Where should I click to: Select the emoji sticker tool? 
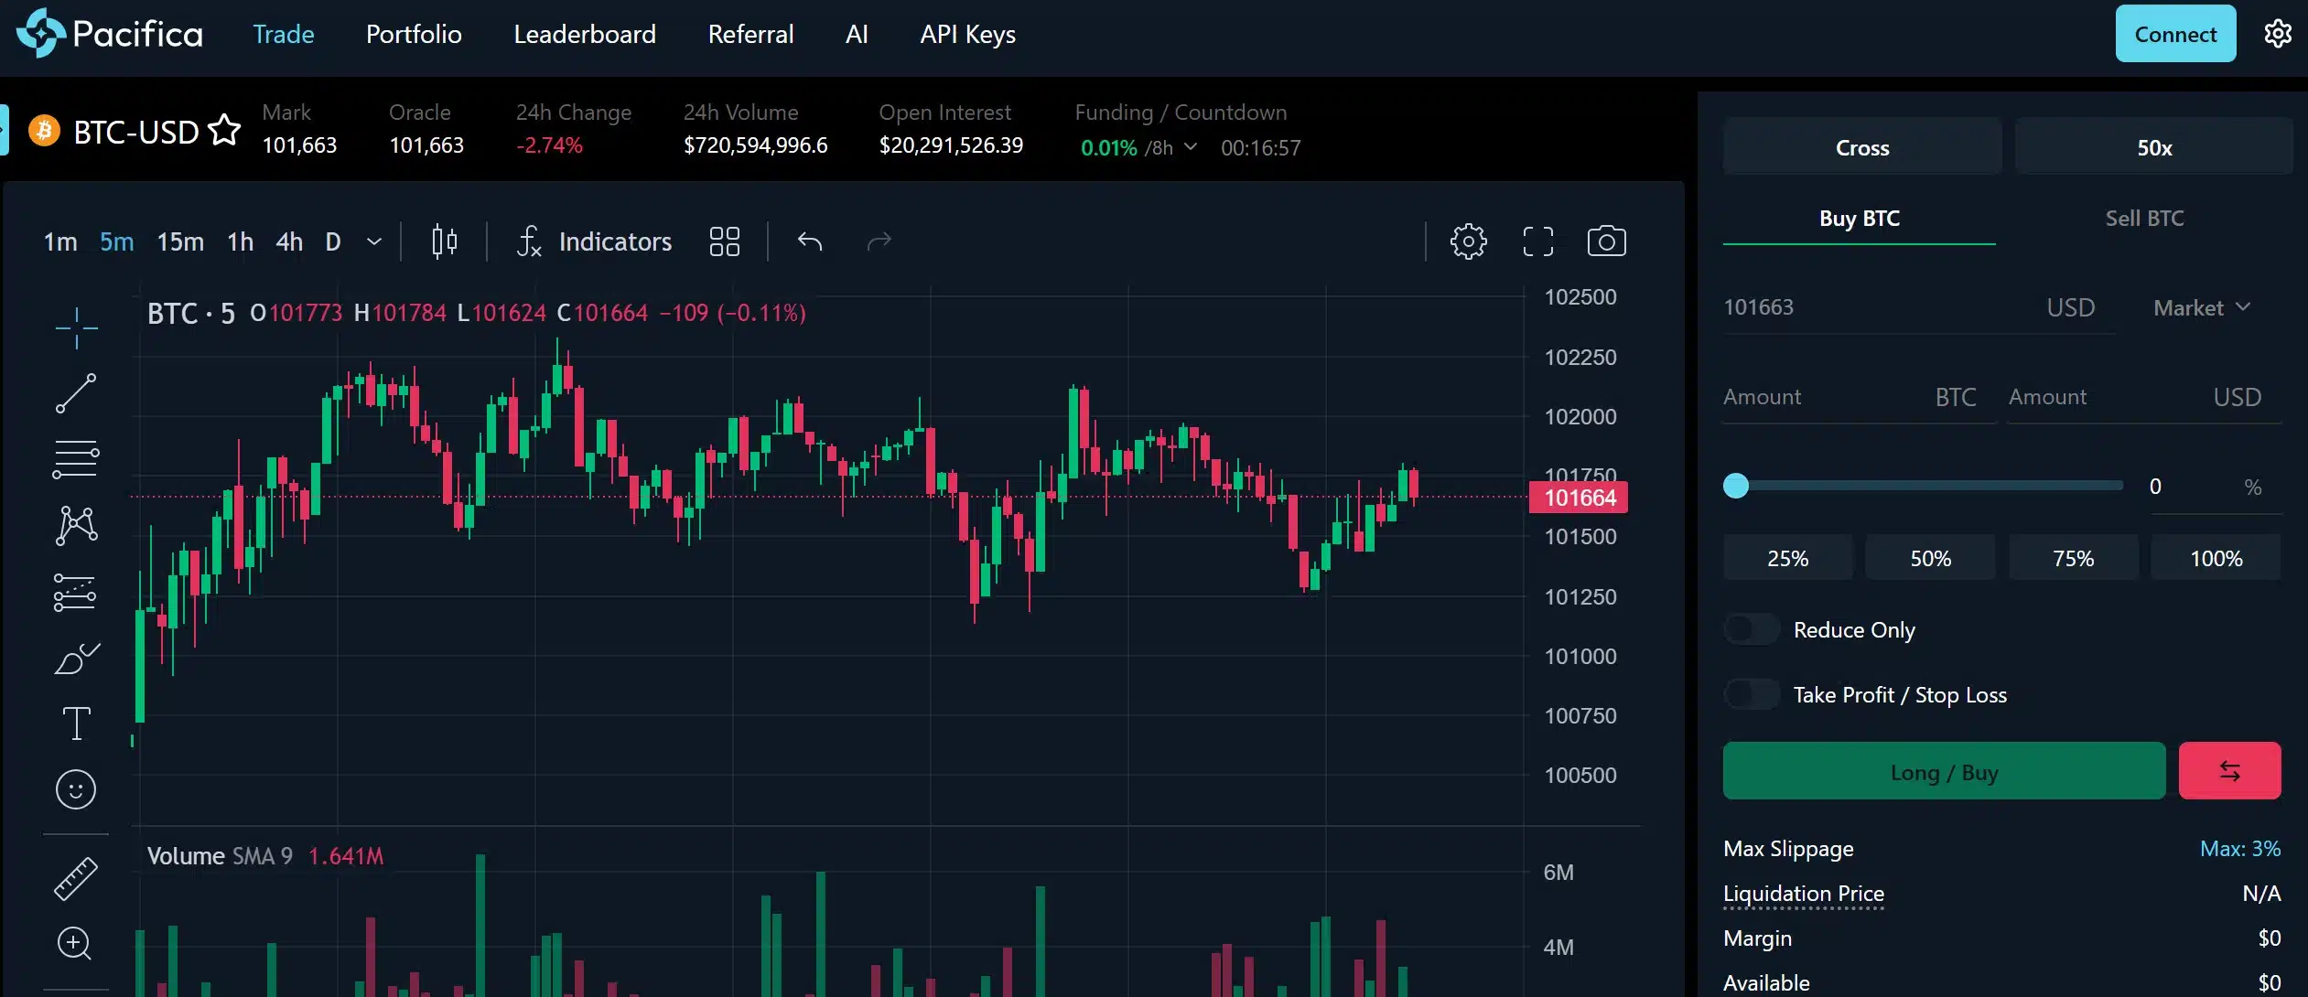76,788
